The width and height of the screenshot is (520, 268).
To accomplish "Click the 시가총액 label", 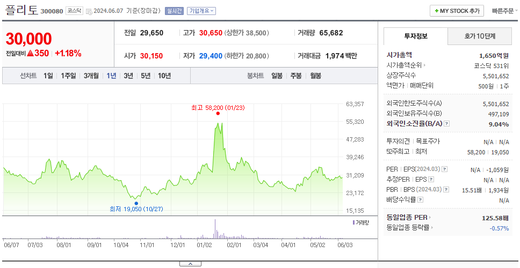I will pos(399,55).
